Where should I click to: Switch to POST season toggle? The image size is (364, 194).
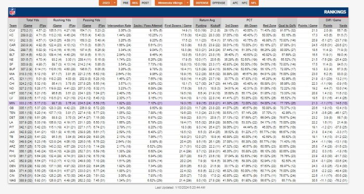tap(145, 3)
